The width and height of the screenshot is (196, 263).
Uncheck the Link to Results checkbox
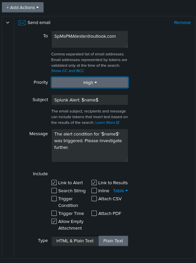click(94, 183)
